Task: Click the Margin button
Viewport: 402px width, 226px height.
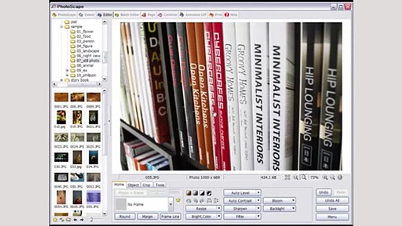Action: pos(147,217)
